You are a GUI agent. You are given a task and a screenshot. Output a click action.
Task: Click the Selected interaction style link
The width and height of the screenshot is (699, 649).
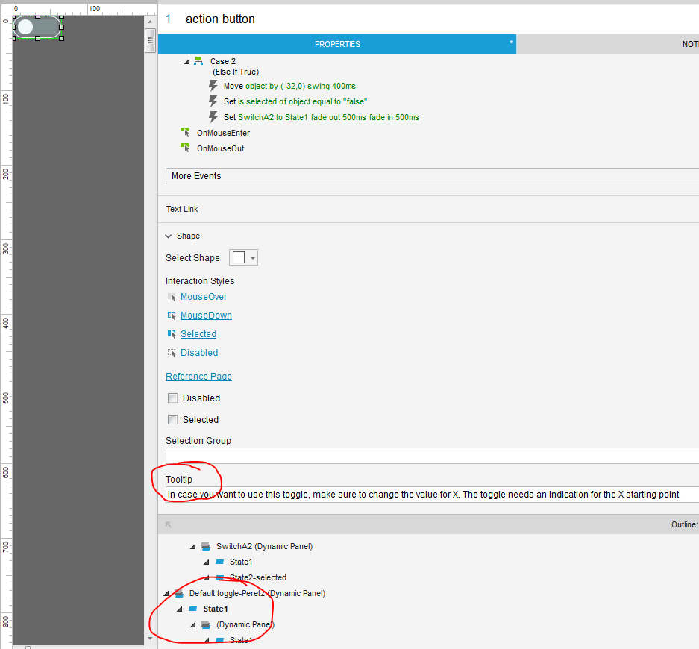pos(198,334)
